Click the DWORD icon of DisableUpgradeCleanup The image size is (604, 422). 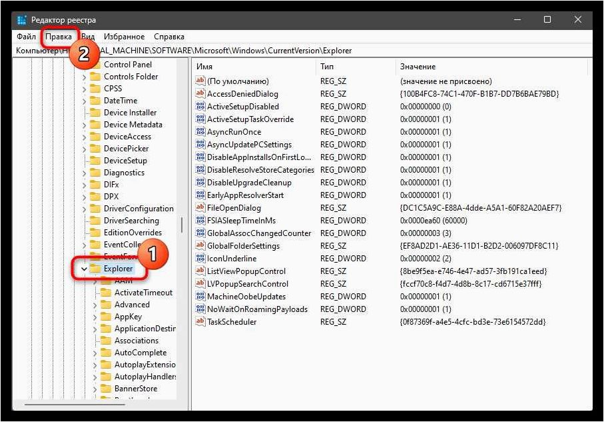pyautogui.click(x=200, y=182)
